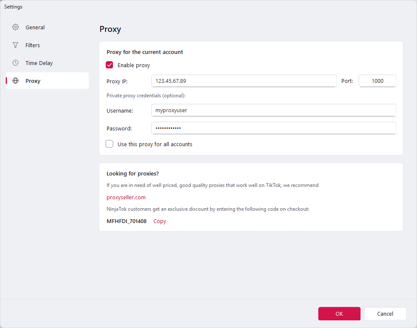Open the Time Delay settings section
The height and width of the screenshot is (328, 417).
[47, 63]
